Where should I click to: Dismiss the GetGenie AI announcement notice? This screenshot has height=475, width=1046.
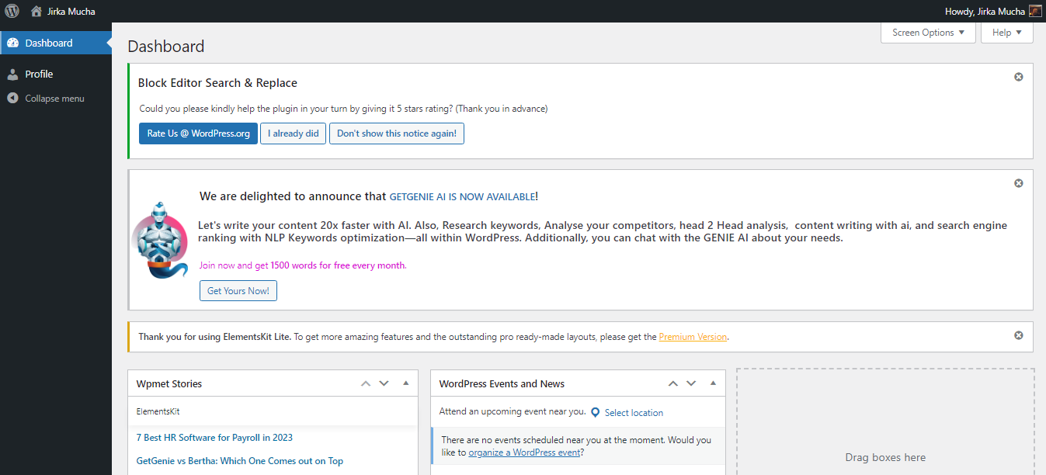click(1019, 183)
